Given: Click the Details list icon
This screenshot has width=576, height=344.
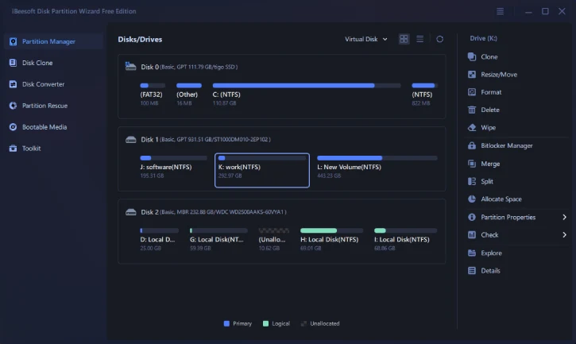Looking at the screenshot, I should 472,270.
